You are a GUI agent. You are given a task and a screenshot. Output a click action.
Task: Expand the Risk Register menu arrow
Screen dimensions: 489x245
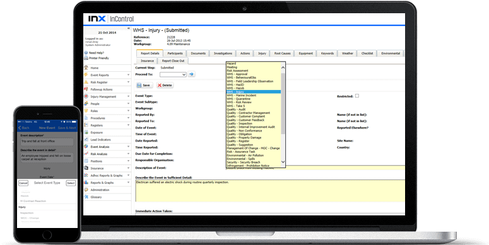(129, 82)
